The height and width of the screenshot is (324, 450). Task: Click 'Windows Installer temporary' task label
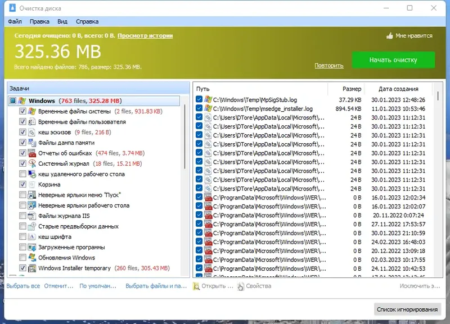[75, 268]
